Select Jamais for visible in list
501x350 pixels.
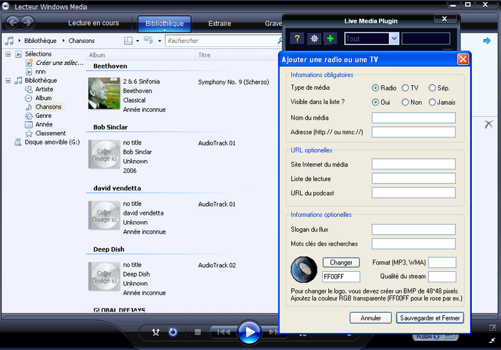click(x=433, y=102)
